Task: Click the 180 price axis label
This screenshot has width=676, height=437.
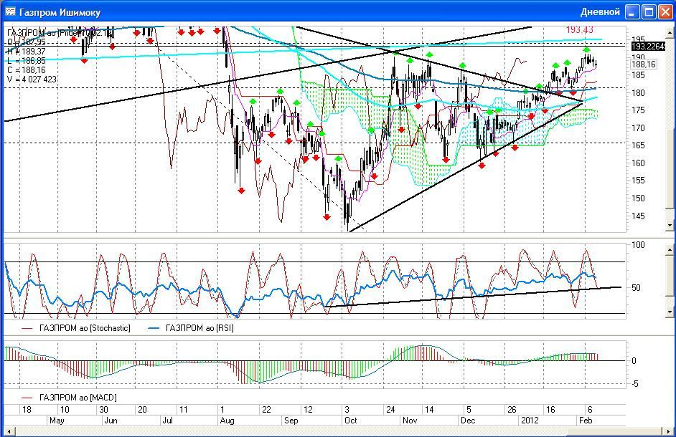Action: 638,92
